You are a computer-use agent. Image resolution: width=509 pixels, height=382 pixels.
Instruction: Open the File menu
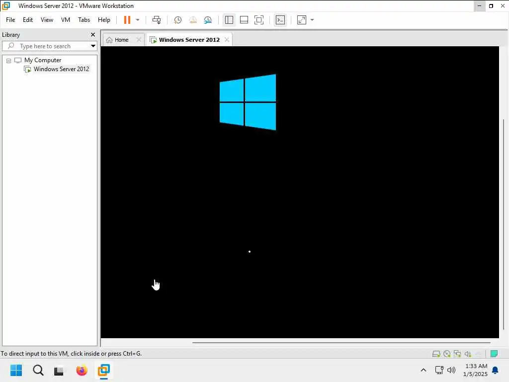pyautogui.click(x=10, y=20)
